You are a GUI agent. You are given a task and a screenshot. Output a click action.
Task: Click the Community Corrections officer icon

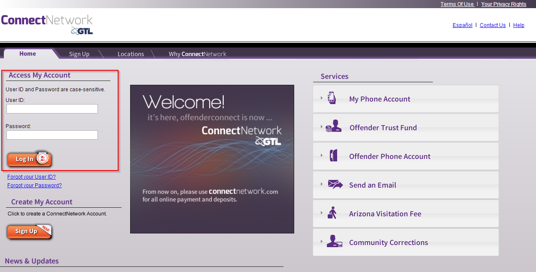(x=334, y=242)
